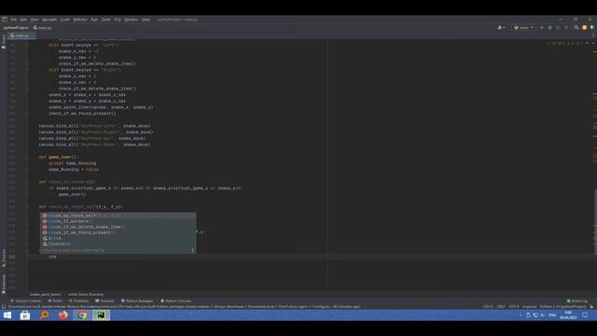Viewport: 597px width, 336px height.
Task: Open Chrome from the taskbar
Action: [x=82, y=315]
